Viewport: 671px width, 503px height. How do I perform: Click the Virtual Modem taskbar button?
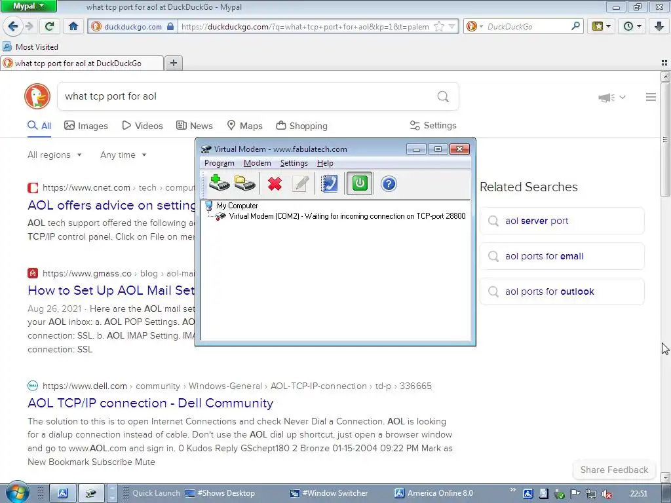pyautogui.click(x=90, y=493)
